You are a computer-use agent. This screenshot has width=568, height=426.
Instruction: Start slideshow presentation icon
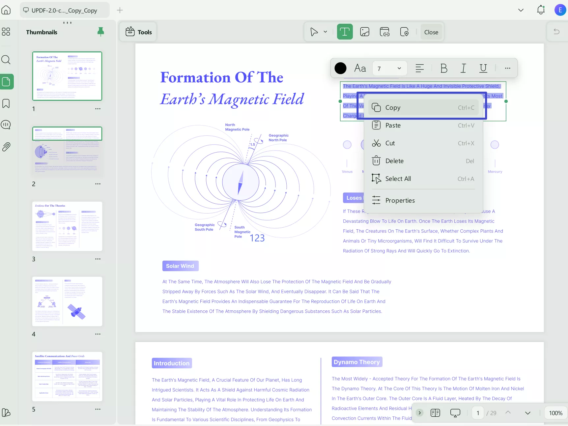455,413
